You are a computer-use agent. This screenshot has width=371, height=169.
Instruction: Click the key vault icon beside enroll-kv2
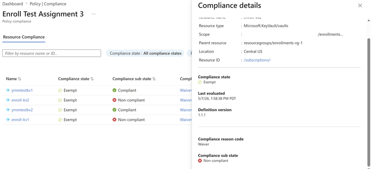(8, 100)
